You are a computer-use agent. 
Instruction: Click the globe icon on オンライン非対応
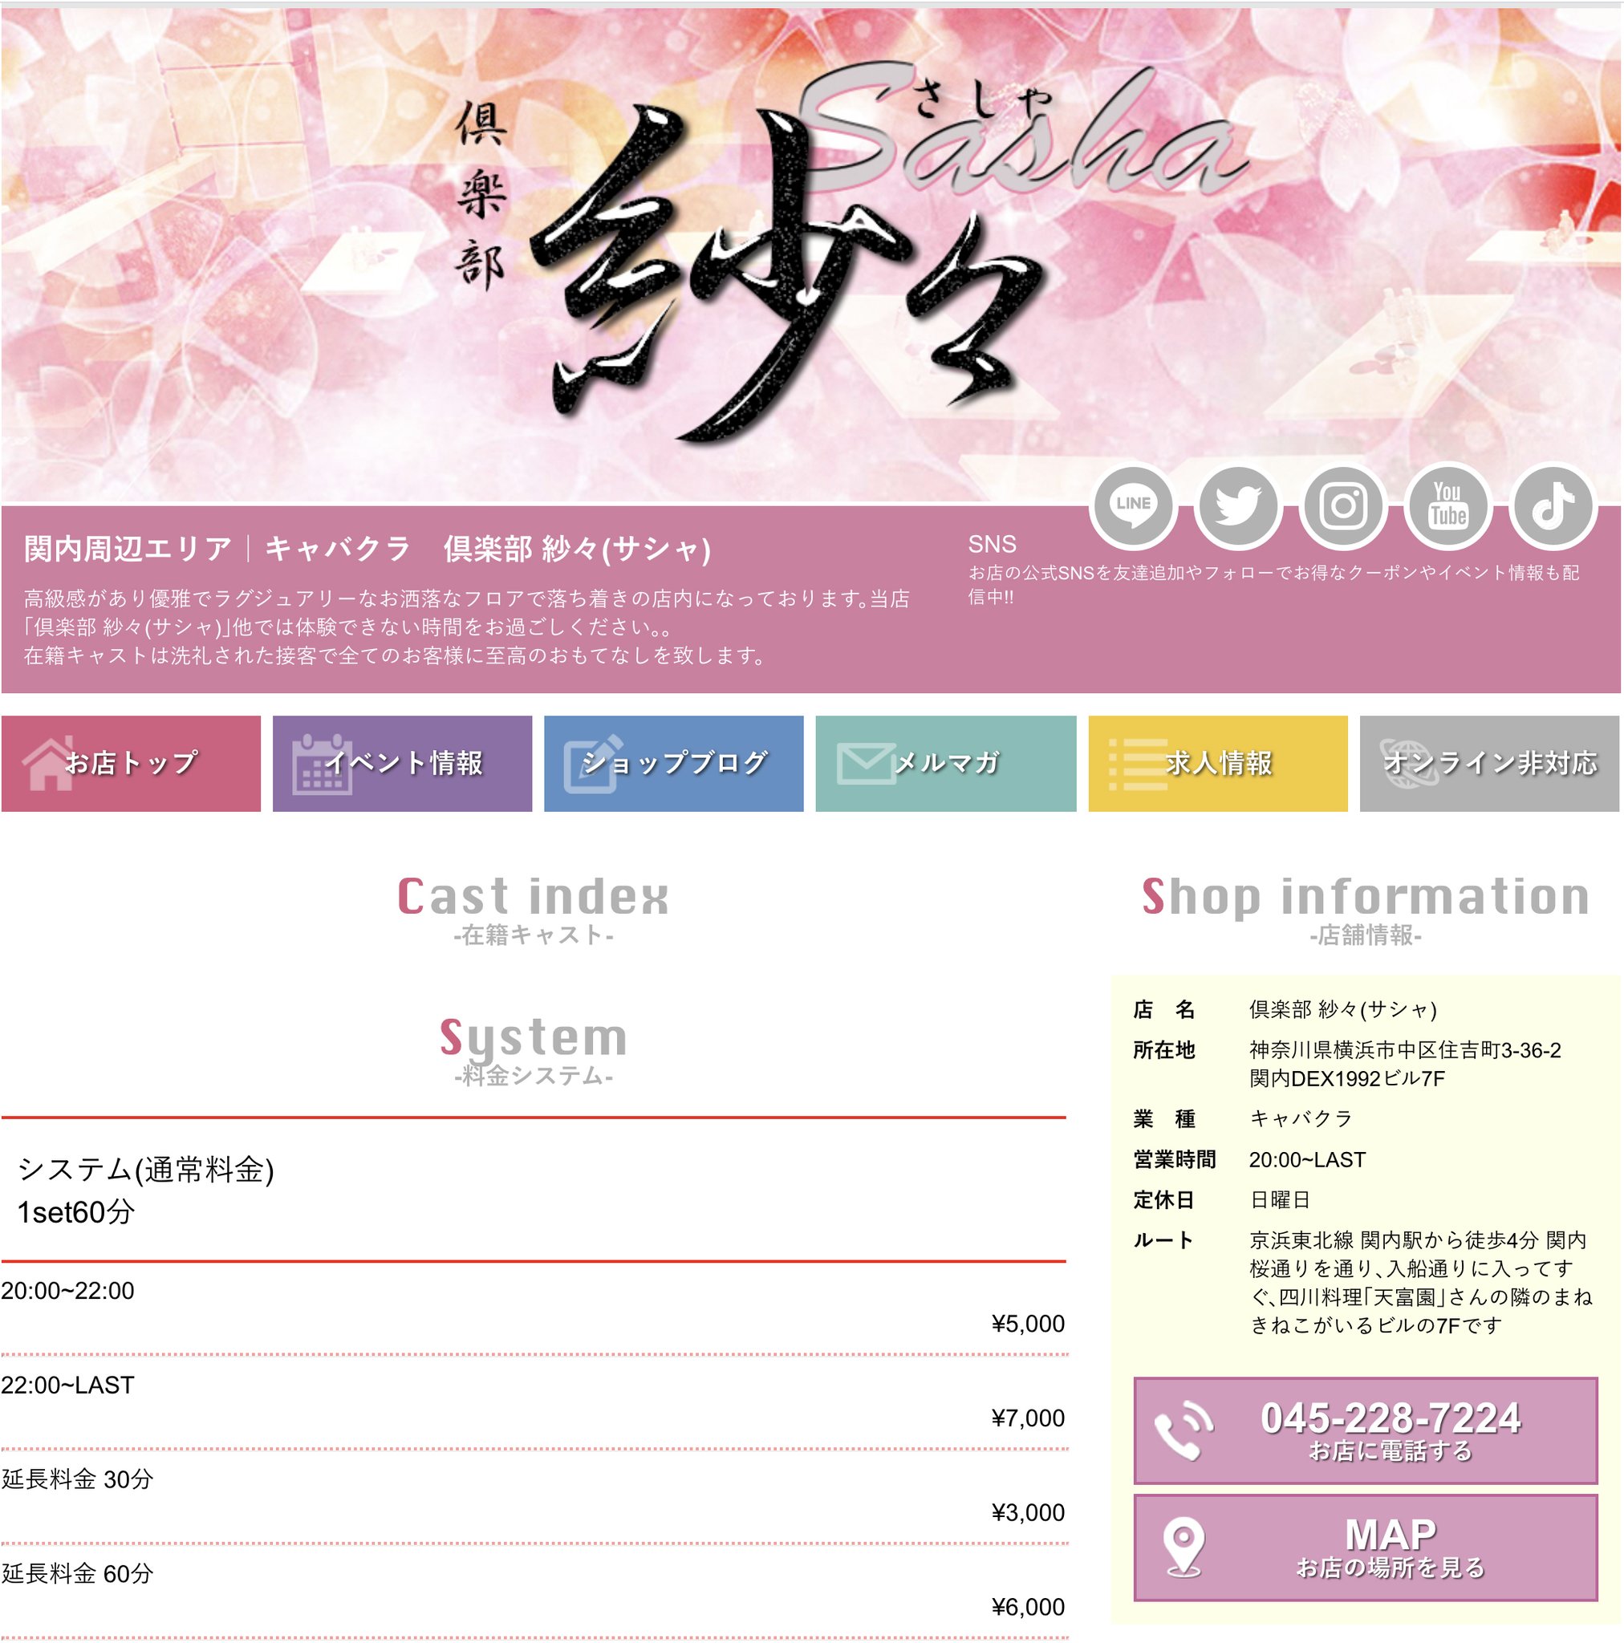pos(1409,764)
